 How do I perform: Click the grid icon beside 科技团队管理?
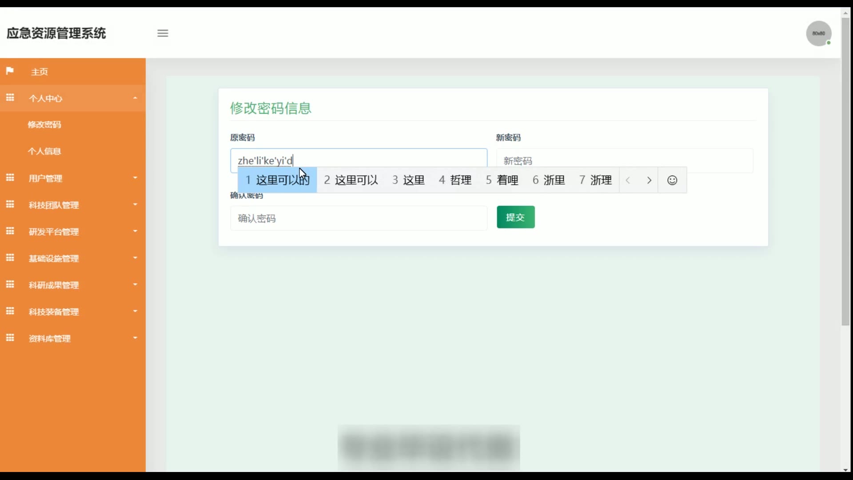coord(10,204)
